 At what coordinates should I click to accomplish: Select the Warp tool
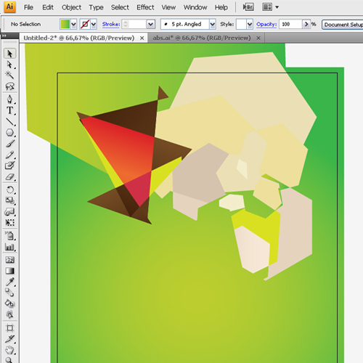coord(9,212)
